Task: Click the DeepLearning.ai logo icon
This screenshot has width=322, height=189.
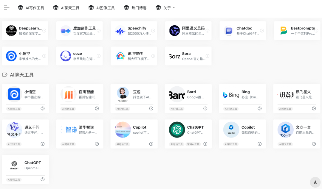Action: tap(11, 31)
